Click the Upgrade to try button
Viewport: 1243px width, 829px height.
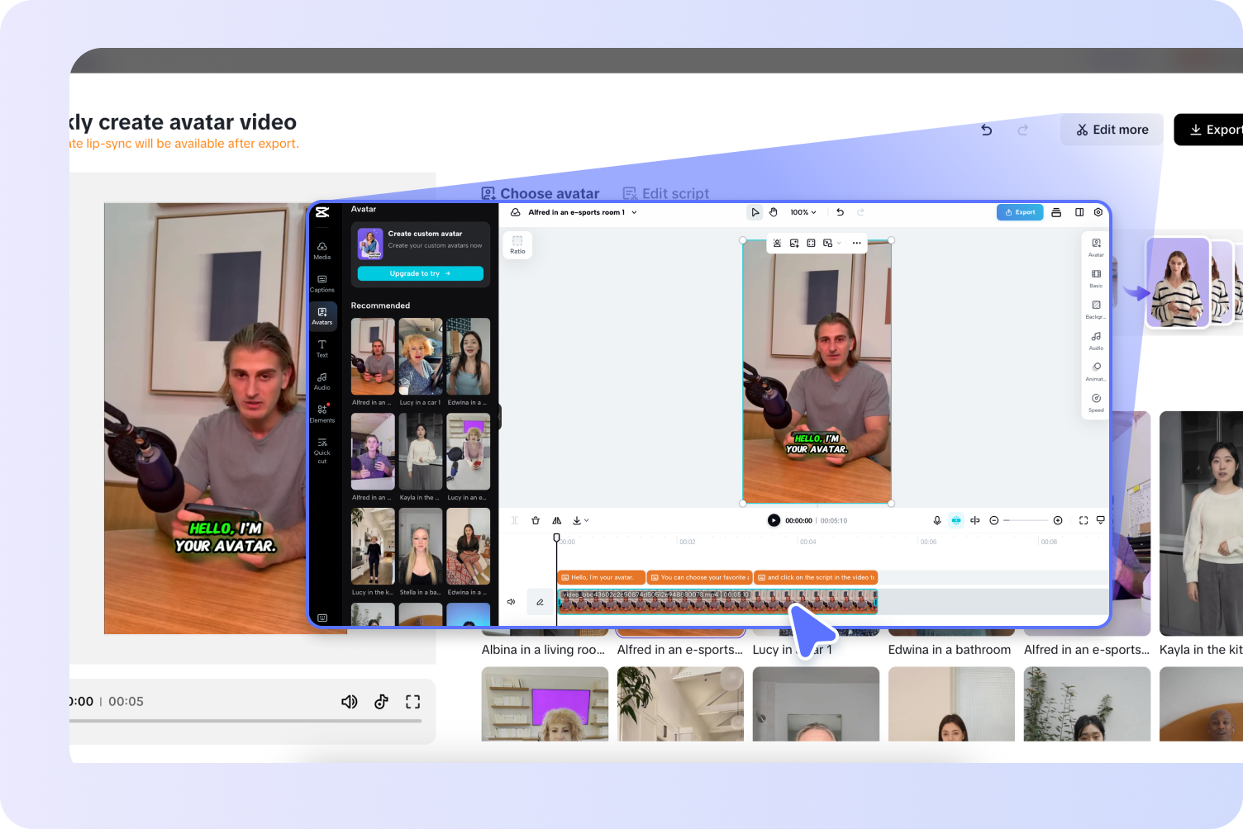click(x=420, y=273)
